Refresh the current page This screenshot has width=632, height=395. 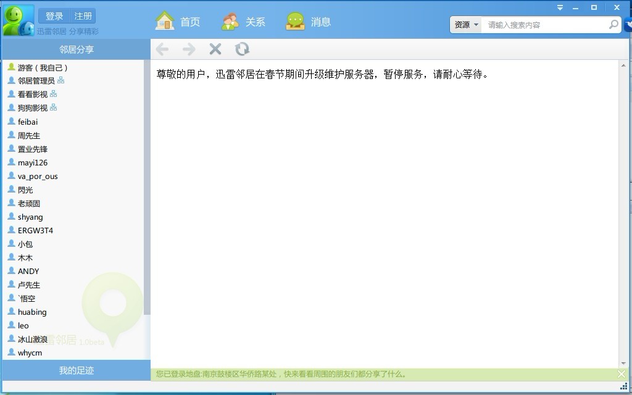point(242,49)
